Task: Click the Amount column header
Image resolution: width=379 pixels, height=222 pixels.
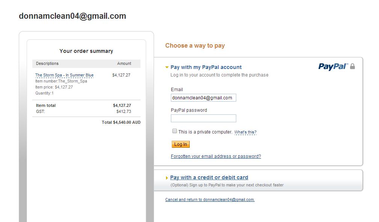Action: [124, 64]
